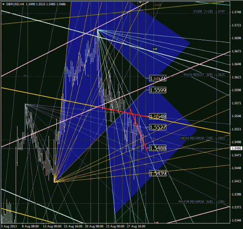Click 1.5748 on the price scale

coord(236,12)
